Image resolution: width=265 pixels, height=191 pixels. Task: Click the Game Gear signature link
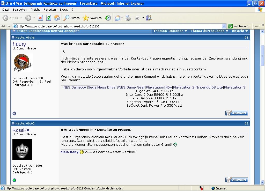pyautogui.click(x=136, y=87)
